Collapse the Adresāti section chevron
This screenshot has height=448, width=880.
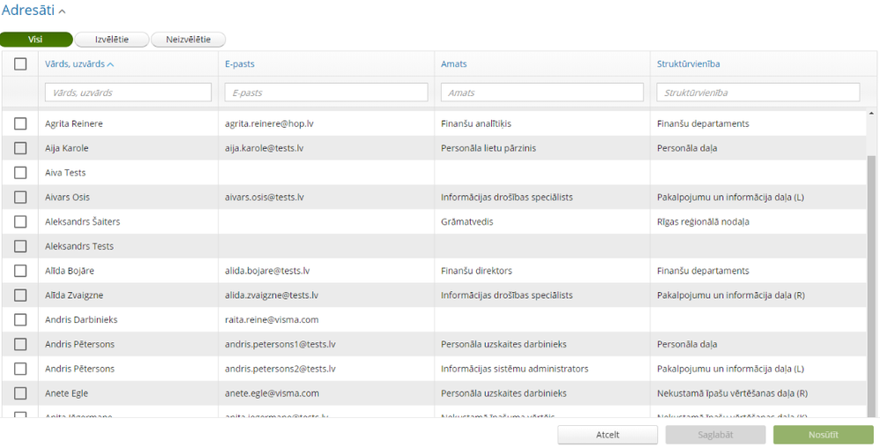click(x=62, y=11)
